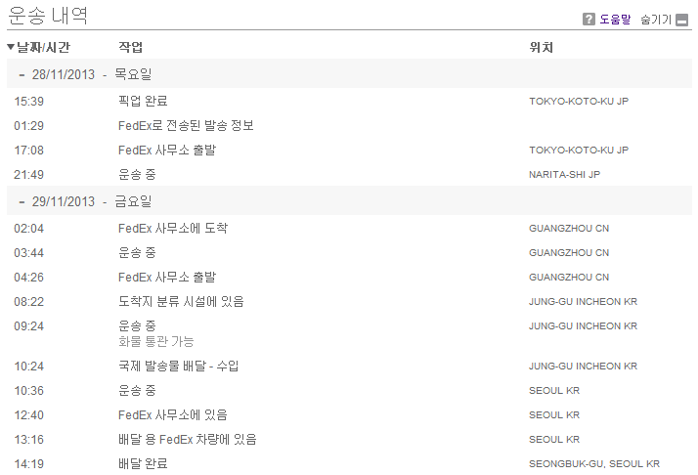Collapse the 28/11/2013 목요일 section
Image resolution: width=698 pixels, height=475 pixels.
(22, 75)
